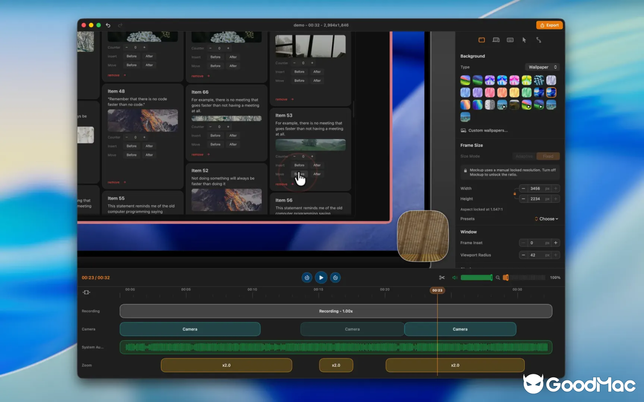Open the keyboard shortcuts settings icon

point(510,40)
